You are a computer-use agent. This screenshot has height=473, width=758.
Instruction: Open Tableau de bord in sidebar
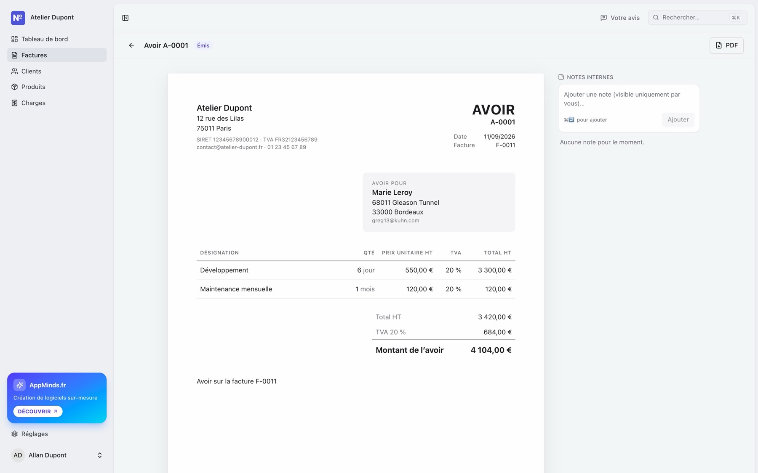[57, 39]
